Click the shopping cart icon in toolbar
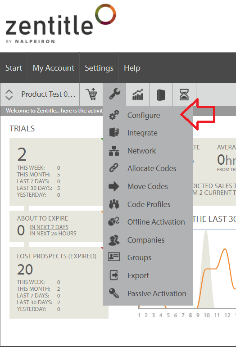Image resolution: width=236 pixels, height=347 pixels. pyautogui.click(x=91, y=95)
